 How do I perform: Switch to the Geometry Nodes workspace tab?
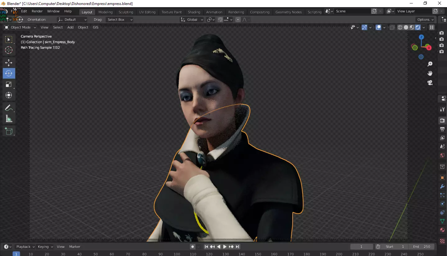point(289,12)
